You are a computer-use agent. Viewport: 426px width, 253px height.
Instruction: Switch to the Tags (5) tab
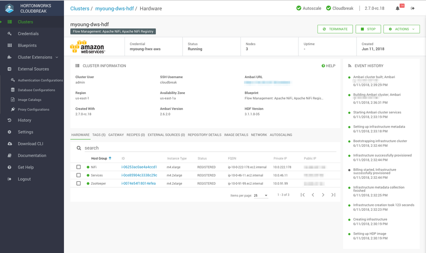tap(99, 135)
